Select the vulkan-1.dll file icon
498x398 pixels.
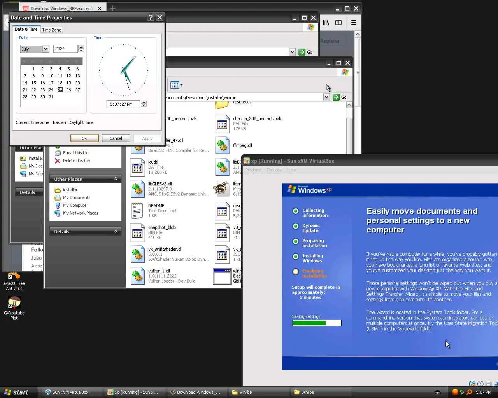pos(137,276)
